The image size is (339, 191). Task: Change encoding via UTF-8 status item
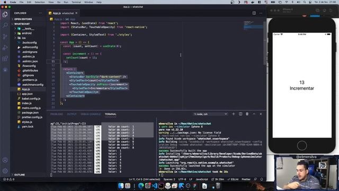point(182,179)
